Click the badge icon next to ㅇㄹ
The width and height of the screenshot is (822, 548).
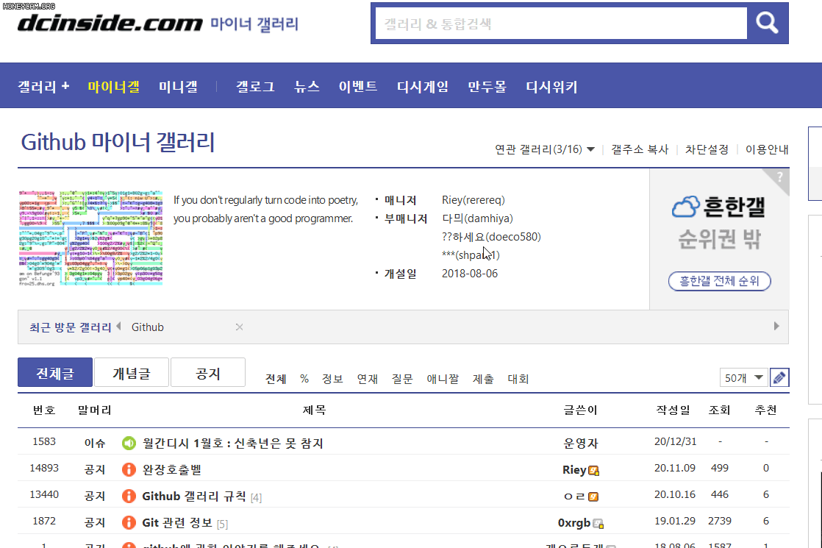[x=593, y=497]
